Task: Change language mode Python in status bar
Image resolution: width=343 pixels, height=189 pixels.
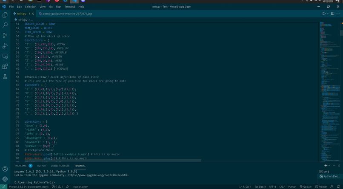Action: click(292, 187)
